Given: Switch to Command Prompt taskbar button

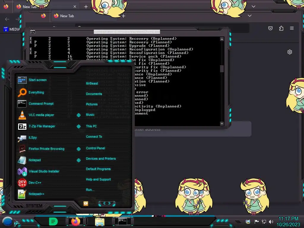Looking at the screenshot, I should [x=123, y=221].
